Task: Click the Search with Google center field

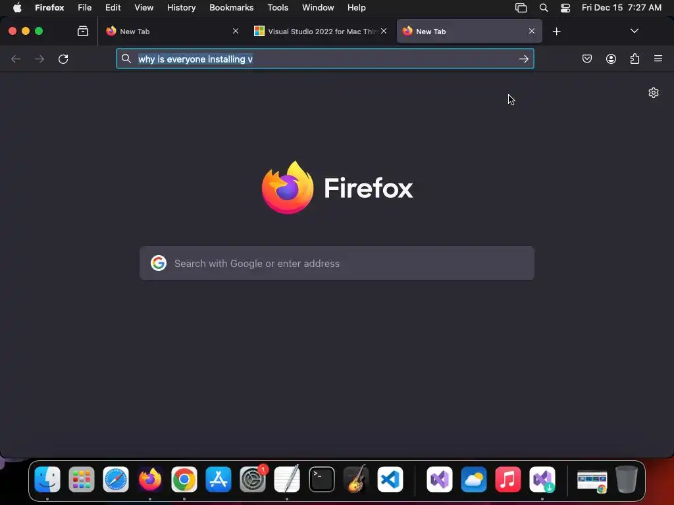Action: tap(337, 263)
